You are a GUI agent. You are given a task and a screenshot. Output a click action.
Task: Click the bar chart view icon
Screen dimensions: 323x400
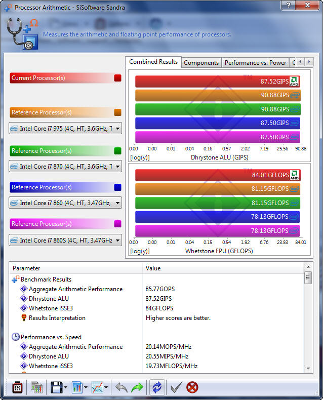[77, 387]
